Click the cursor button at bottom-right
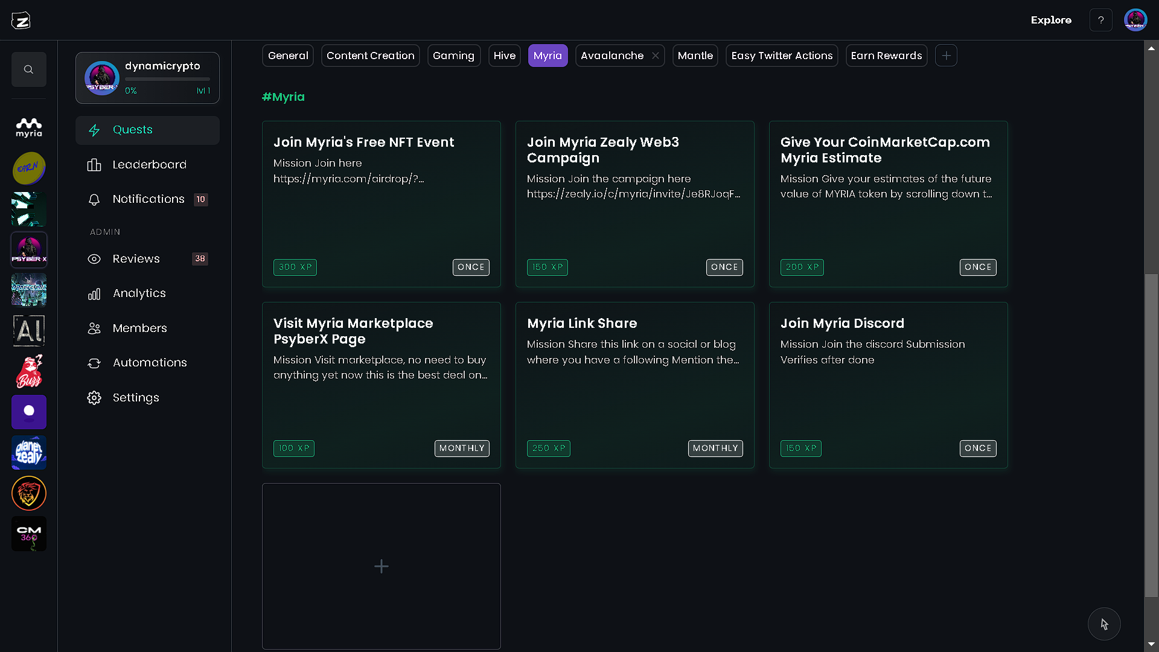Image resolution: width=1159 pixels, height=652 pixels. [x=1104, y=624]
